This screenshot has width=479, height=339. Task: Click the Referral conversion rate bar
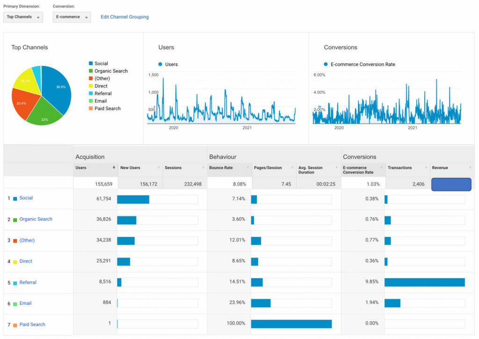pyautogui.click(x=424, y=282)
